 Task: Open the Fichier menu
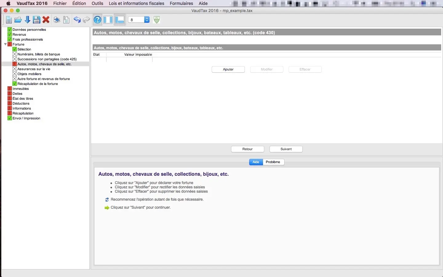pos(60,3)
